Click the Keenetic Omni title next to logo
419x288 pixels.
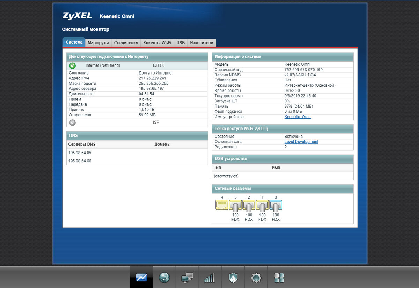[117, 16]
